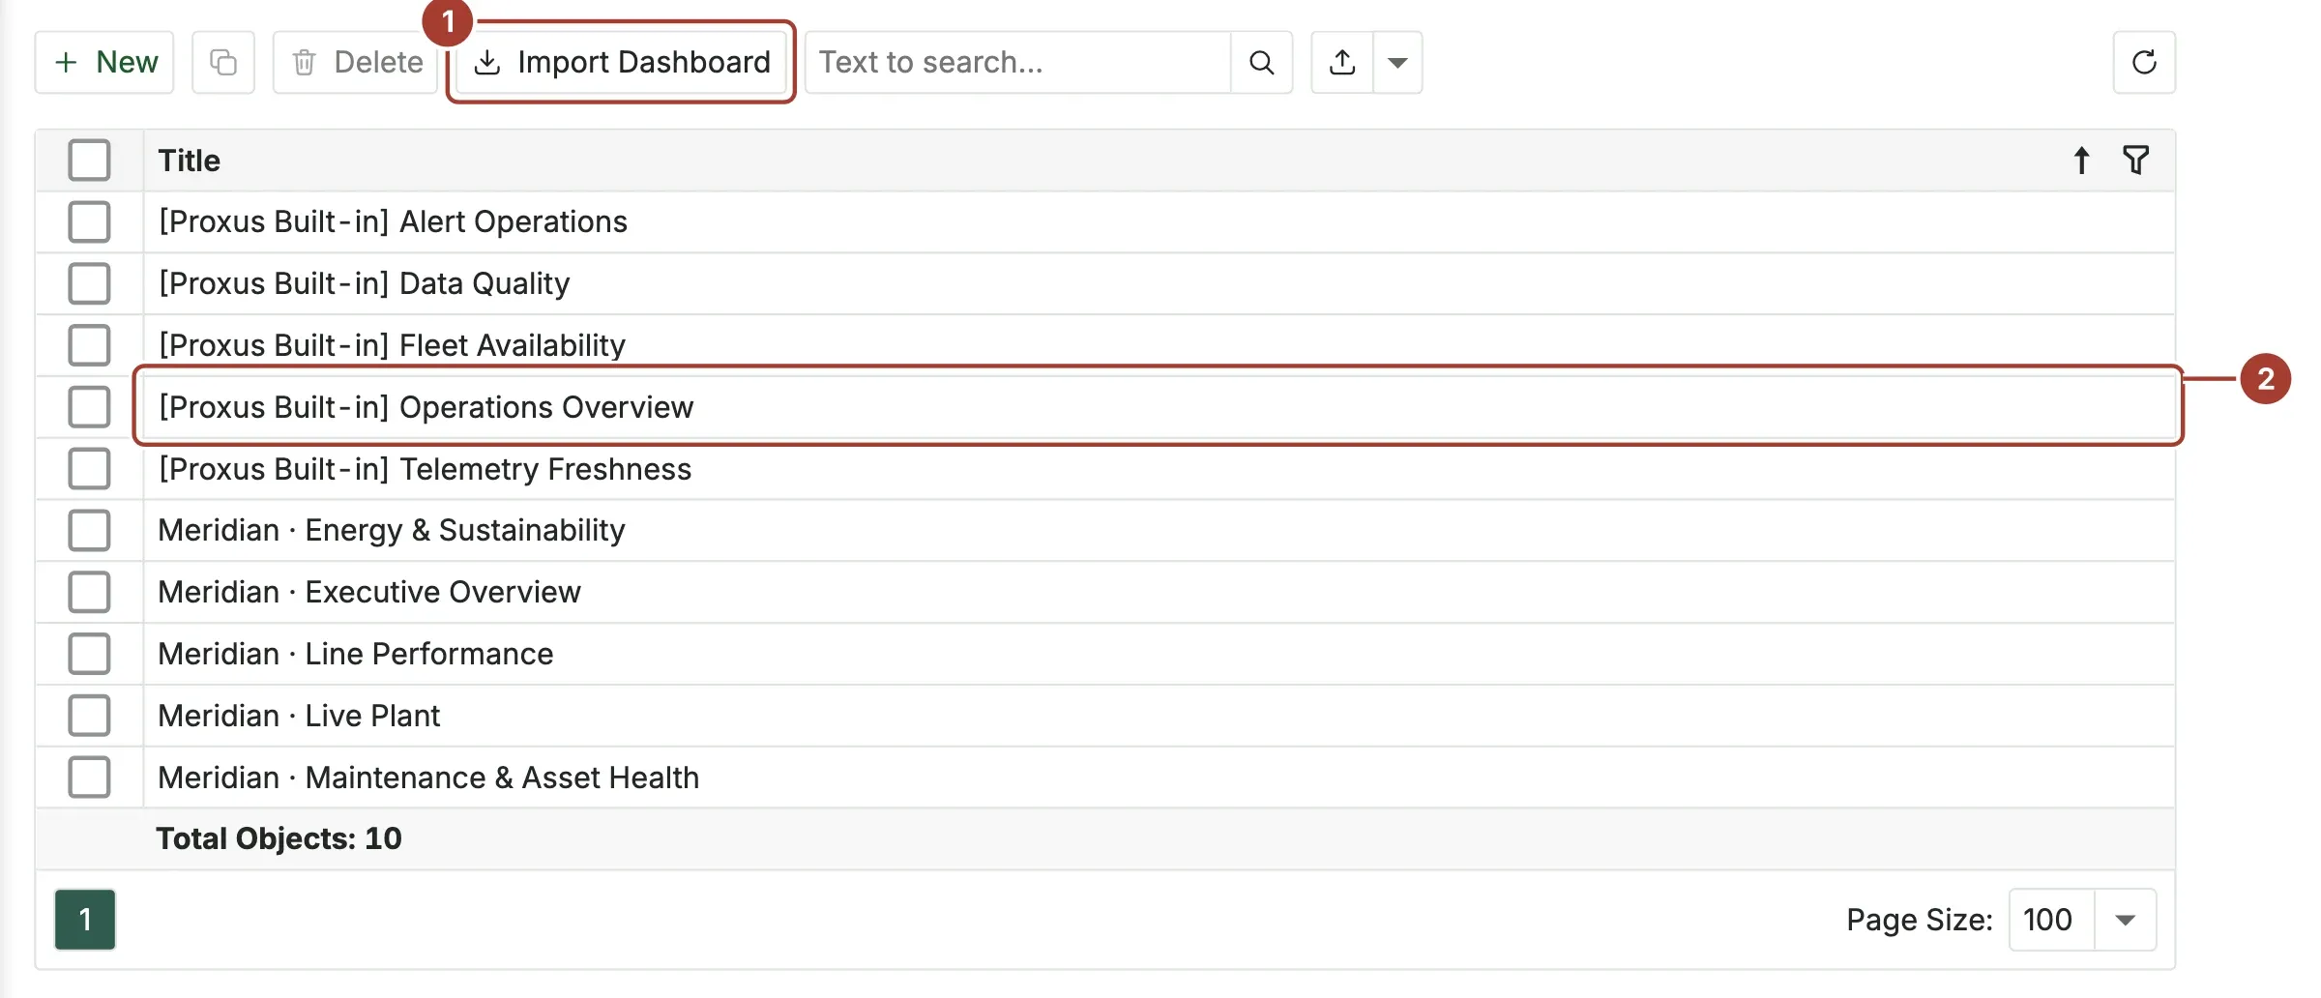
Task: Select 'Meridian · Maintenance & Asset Health' title
Action: click(x=428, y=778)
